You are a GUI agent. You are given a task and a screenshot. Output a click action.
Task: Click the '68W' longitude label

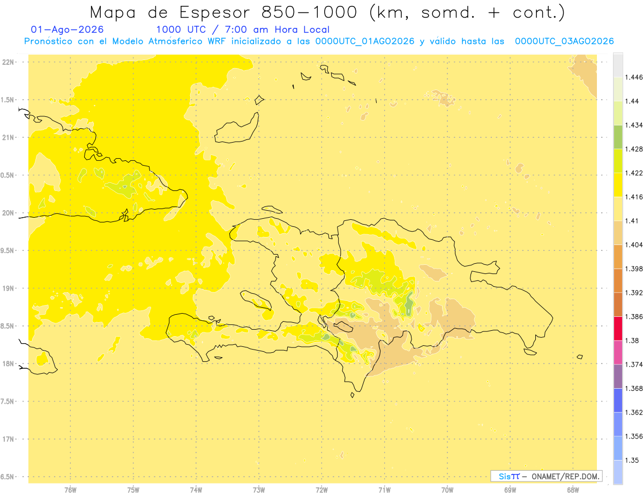click(572, 490)
